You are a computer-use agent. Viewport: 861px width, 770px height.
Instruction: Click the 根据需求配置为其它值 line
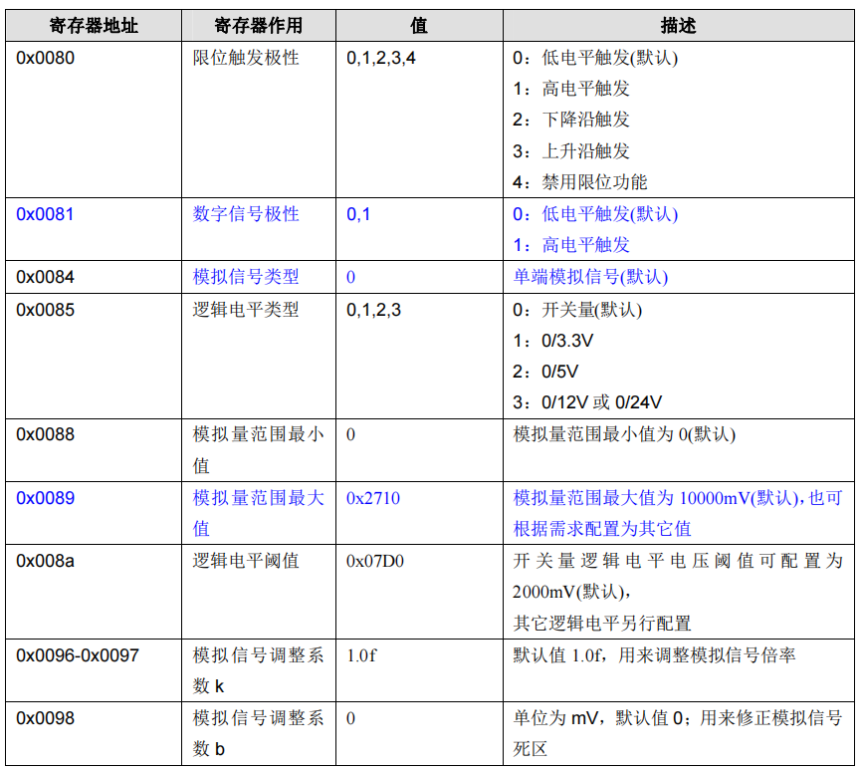[602, 529]
